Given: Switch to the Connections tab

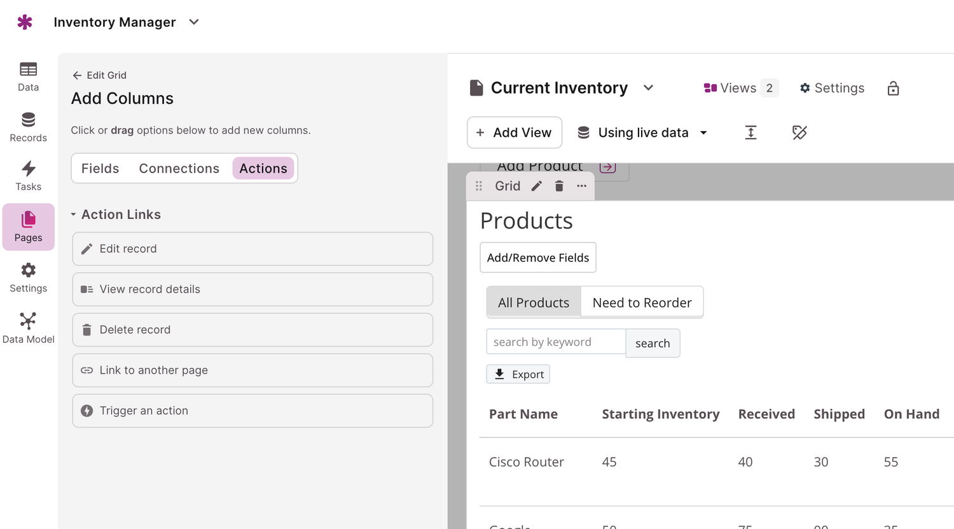Looking at the screenshot, I should pos(179,169).
